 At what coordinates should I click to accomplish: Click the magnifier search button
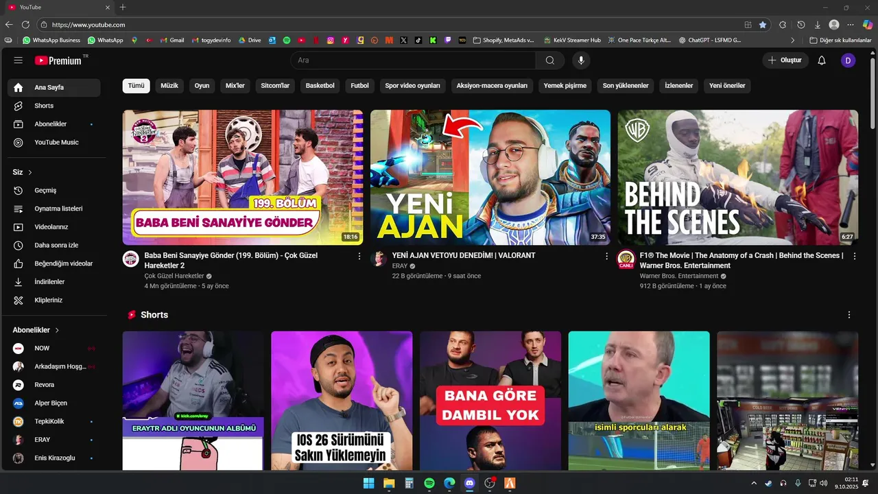[x=550, y=60]
